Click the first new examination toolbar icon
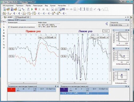The width and height of the screenshot is (134, 102). pyautogui.click(x=4, y=9)
